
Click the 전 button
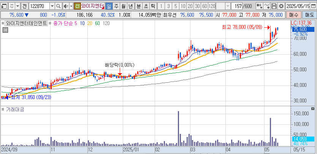pyautogui.click(x=24, y=6)
